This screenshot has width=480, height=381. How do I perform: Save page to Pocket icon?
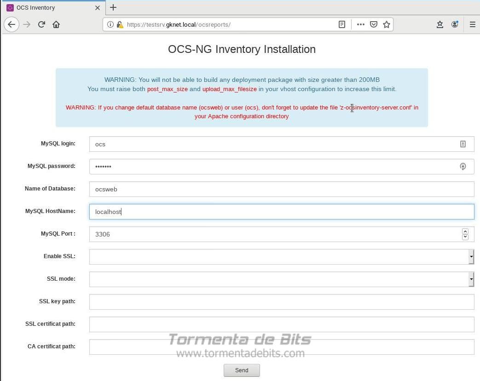tap(374, 24)
